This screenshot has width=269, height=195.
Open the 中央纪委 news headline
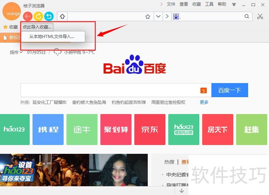click(177, 175)
